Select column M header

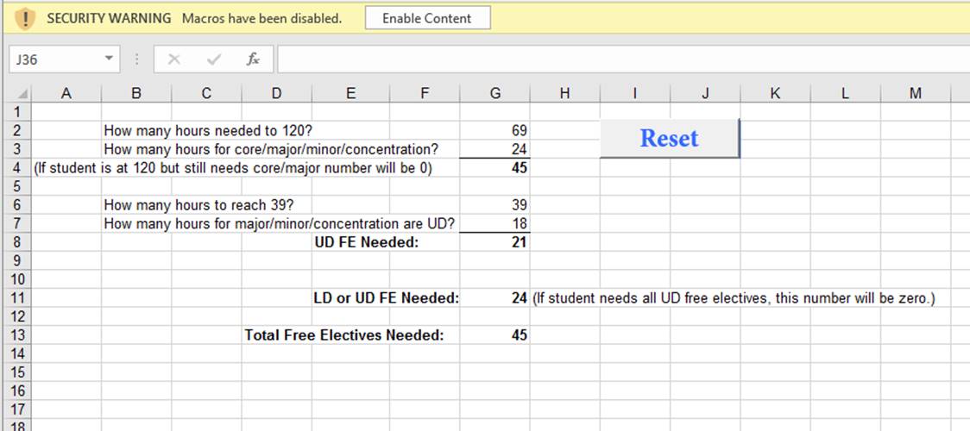[x=915, y=94]
